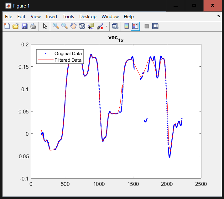The height and width of the screenshot is (199, 224).
Task: Open the Edit menu
Action: [21, 17]
